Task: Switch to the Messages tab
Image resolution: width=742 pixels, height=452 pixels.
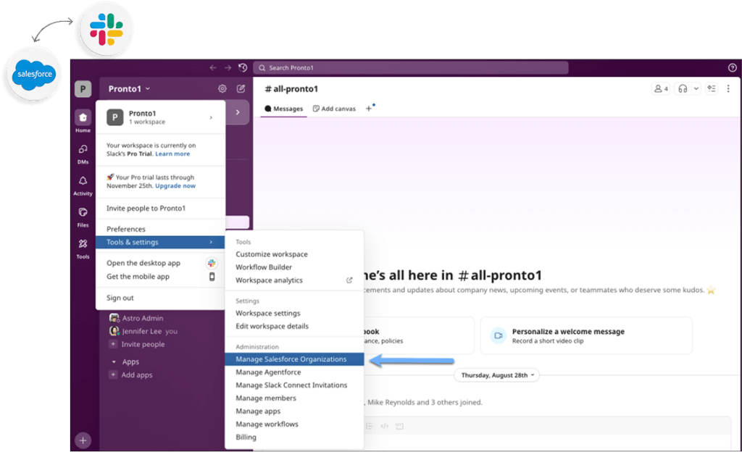Action: click(284, 109)
